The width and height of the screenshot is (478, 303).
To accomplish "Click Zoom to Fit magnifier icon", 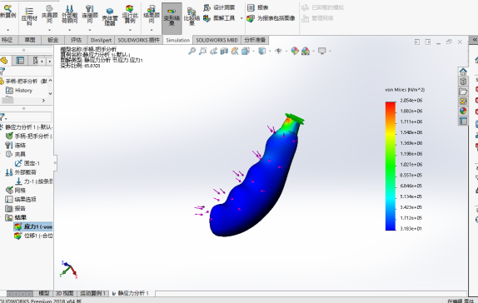I will click(x=192, y=51).
